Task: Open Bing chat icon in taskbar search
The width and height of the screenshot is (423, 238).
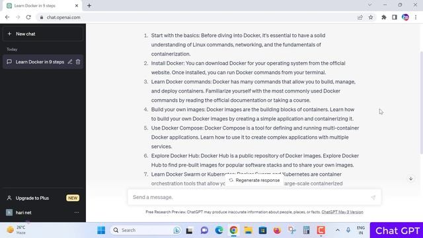Action: (177, 230)
